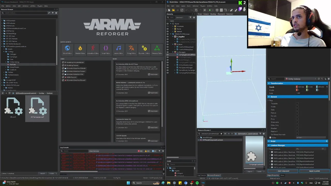Reset Coords with the revert arrow icon

tap(327, 87)
